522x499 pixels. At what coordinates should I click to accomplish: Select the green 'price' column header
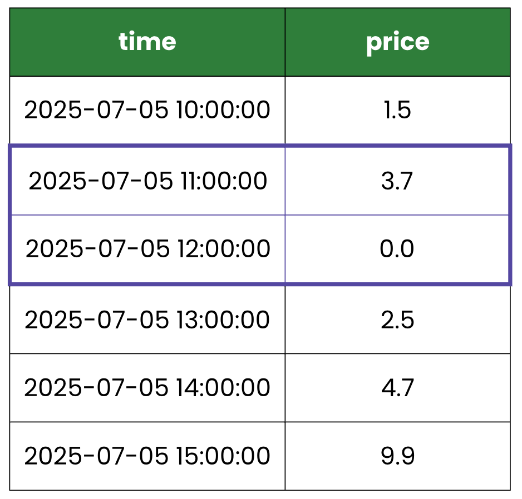[x=397, y=42]
